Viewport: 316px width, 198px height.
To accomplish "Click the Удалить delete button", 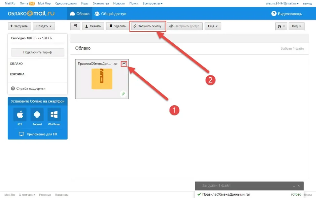I will 117,26.
